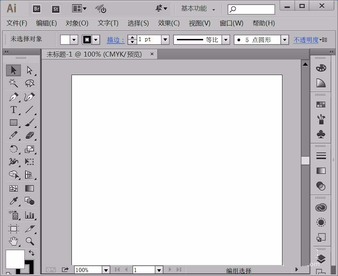Select the Type tool
The width and height of the screenshot is (338, 276).
click(13, 110)
